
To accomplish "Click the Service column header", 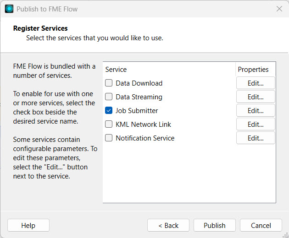I will pos(116,70).
